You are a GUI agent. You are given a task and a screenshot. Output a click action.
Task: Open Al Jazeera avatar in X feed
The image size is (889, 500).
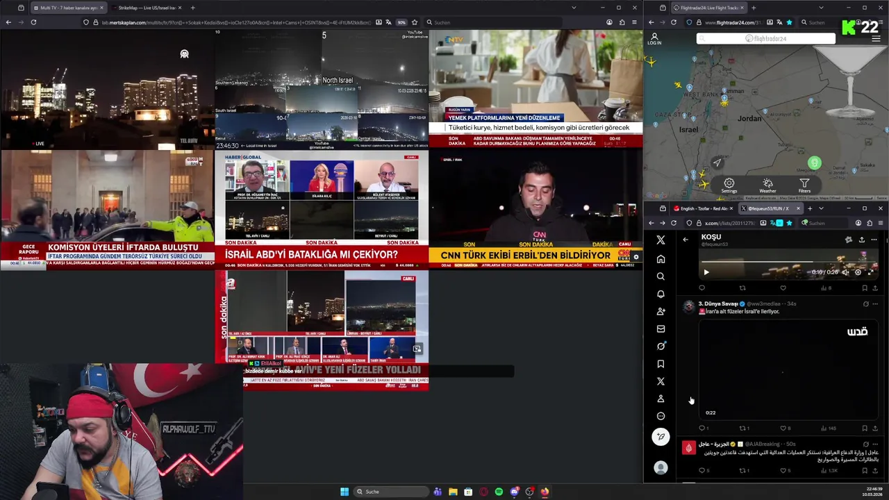tap(688, 448)
